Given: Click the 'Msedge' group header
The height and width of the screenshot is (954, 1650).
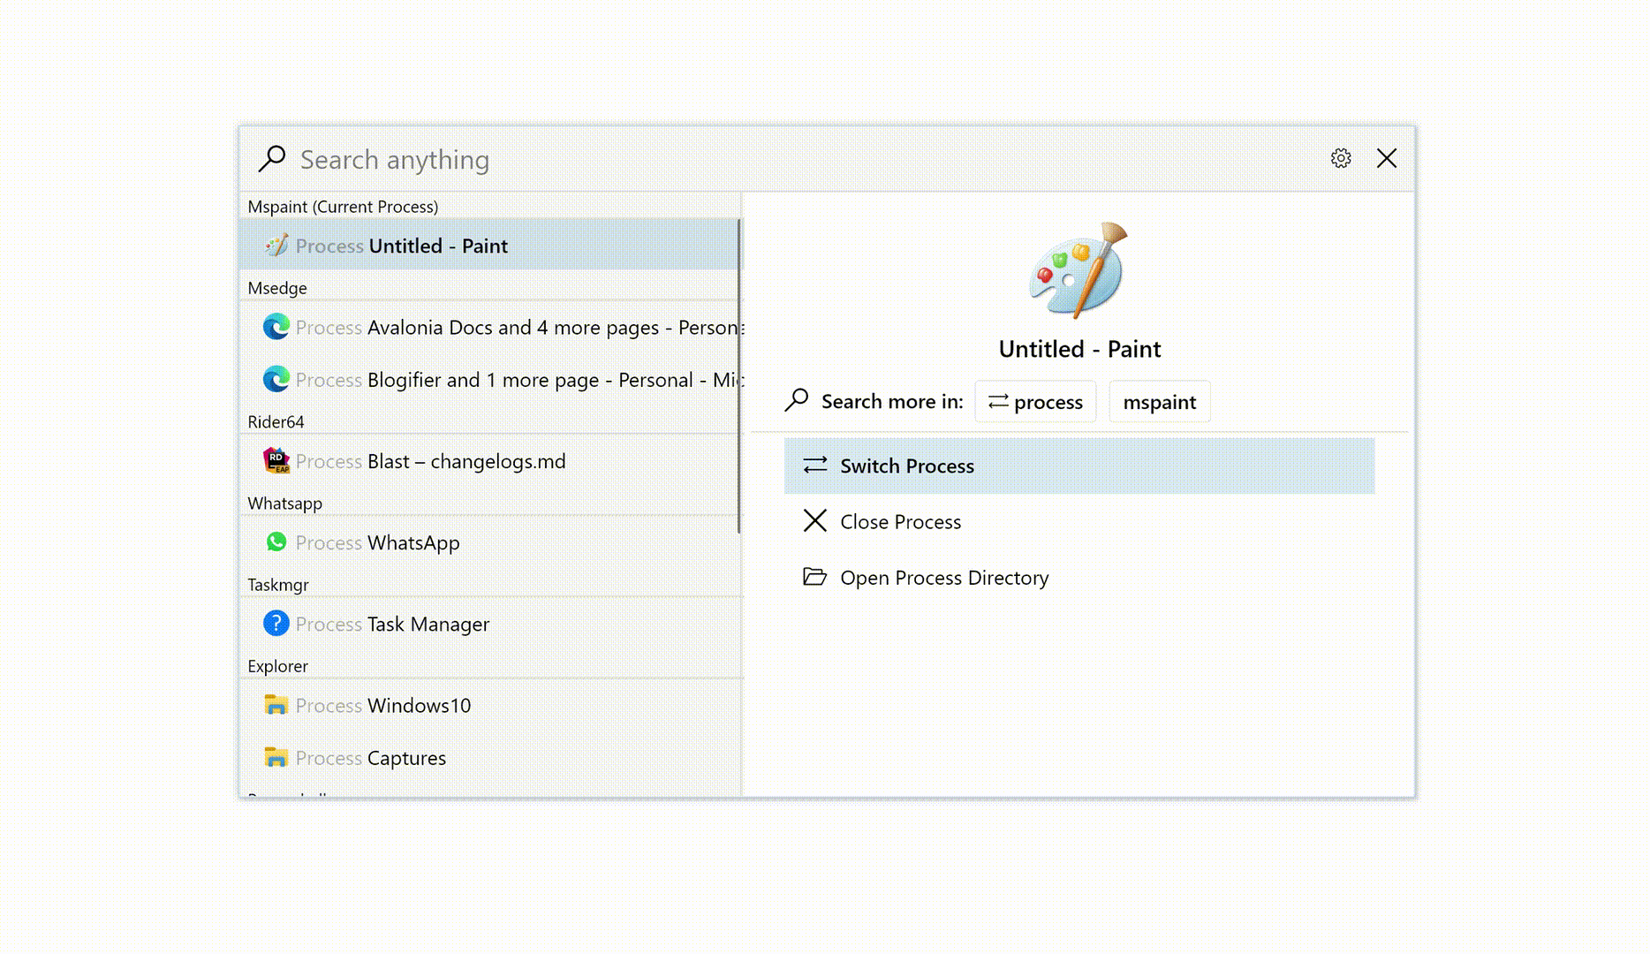Looking at the screenshot, I should 277,288.
